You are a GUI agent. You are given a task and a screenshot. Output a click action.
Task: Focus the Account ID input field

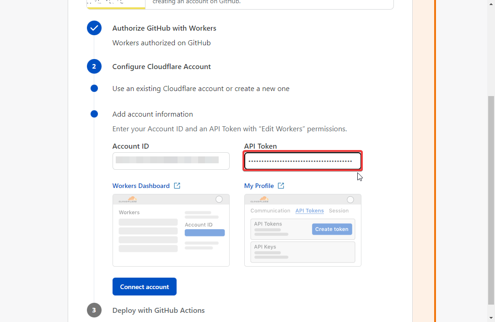coord(171,161)
